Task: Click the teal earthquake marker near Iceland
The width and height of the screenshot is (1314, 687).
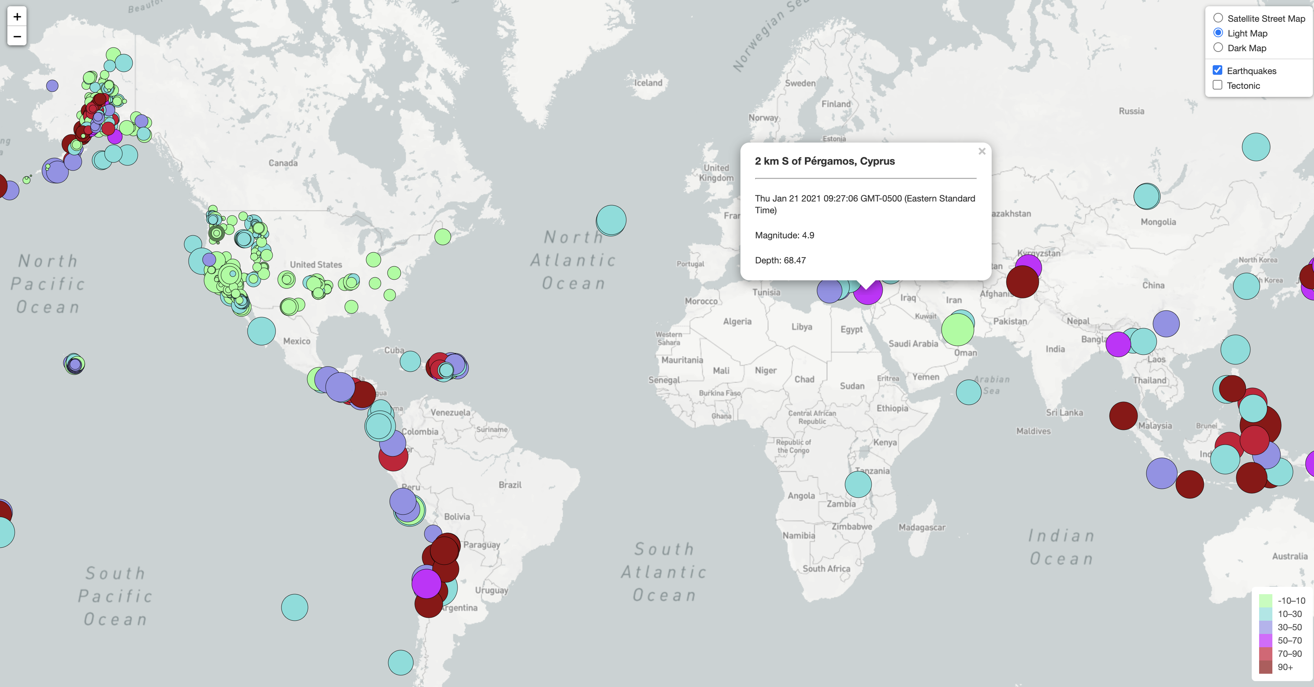Action: pos(611,220)
